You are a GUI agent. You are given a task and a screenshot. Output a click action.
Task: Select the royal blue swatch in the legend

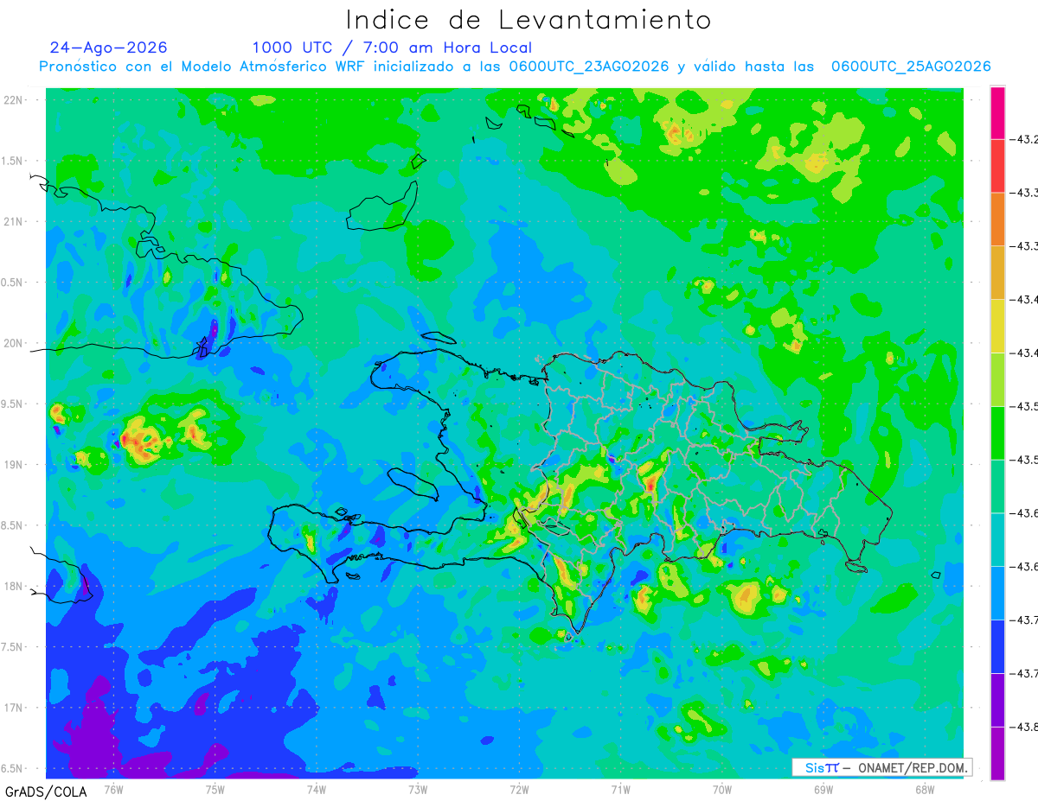(997, 647)
